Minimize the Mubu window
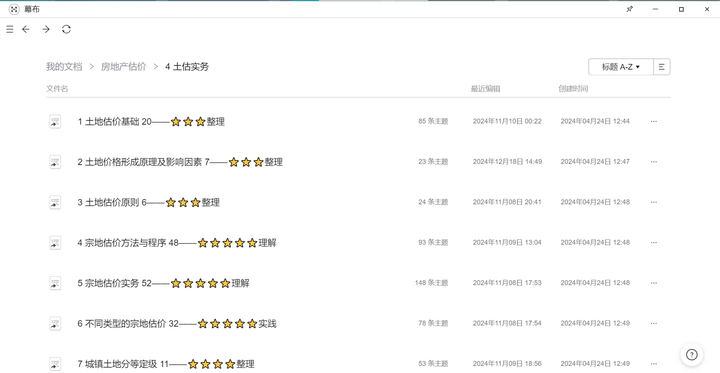720x373 pixels. (655, 9)
